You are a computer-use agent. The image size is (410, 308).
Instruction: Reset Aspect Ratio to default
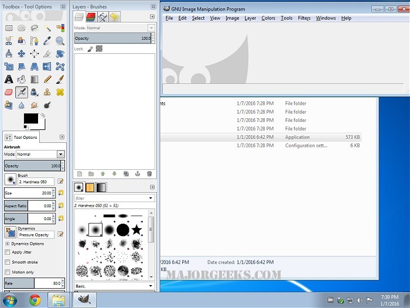(61, 206)
